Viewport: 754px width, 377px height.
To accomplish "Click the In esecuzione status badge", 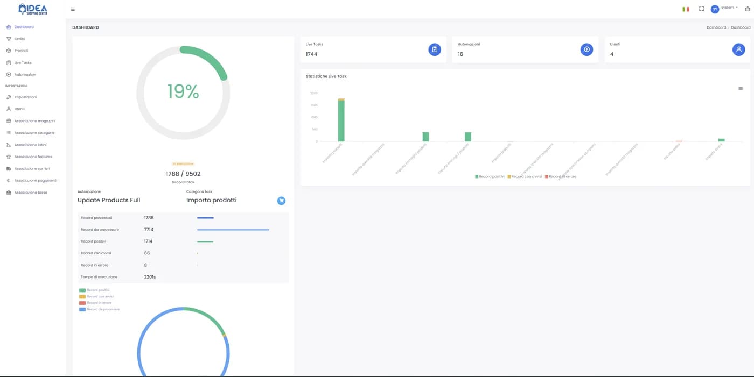I will click(183, 163).
